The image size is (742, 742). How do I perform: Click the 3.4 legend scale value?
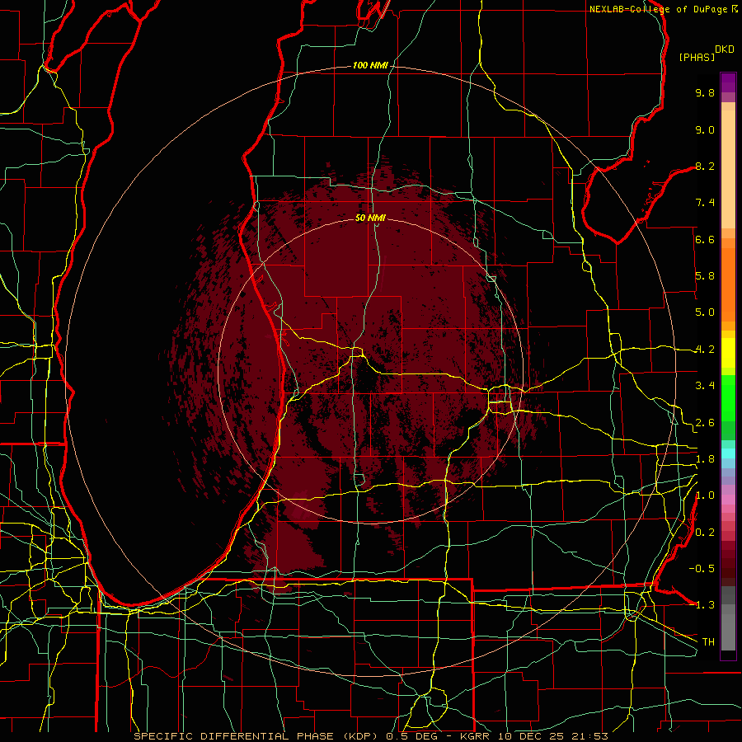point(705,386)
